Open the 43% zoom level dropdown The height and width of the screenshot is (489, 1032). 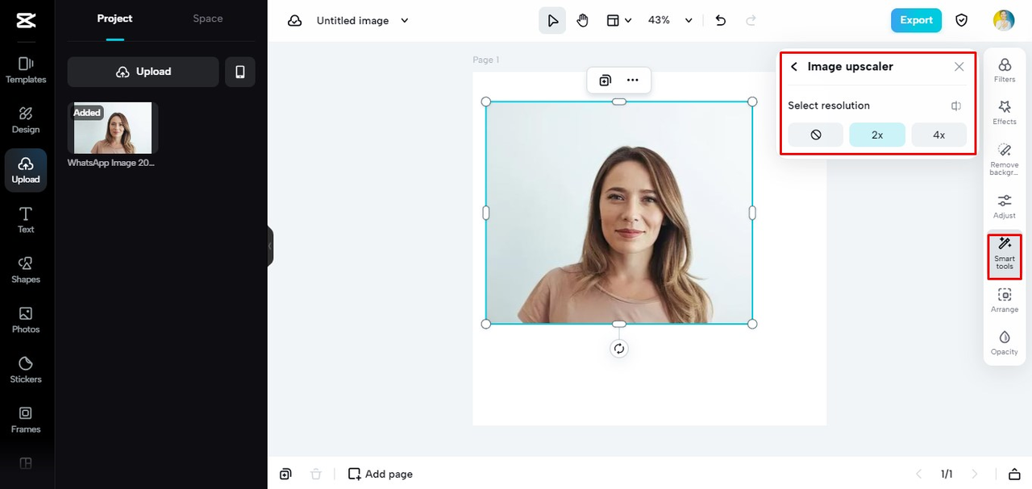(670, 21)
